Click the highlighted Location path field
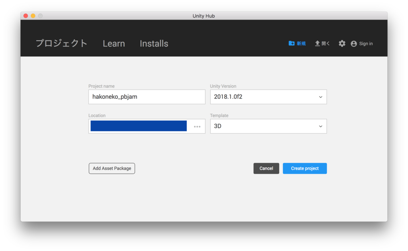The width and height of the screenshot is (408, 251). click(x=139, y=126)
